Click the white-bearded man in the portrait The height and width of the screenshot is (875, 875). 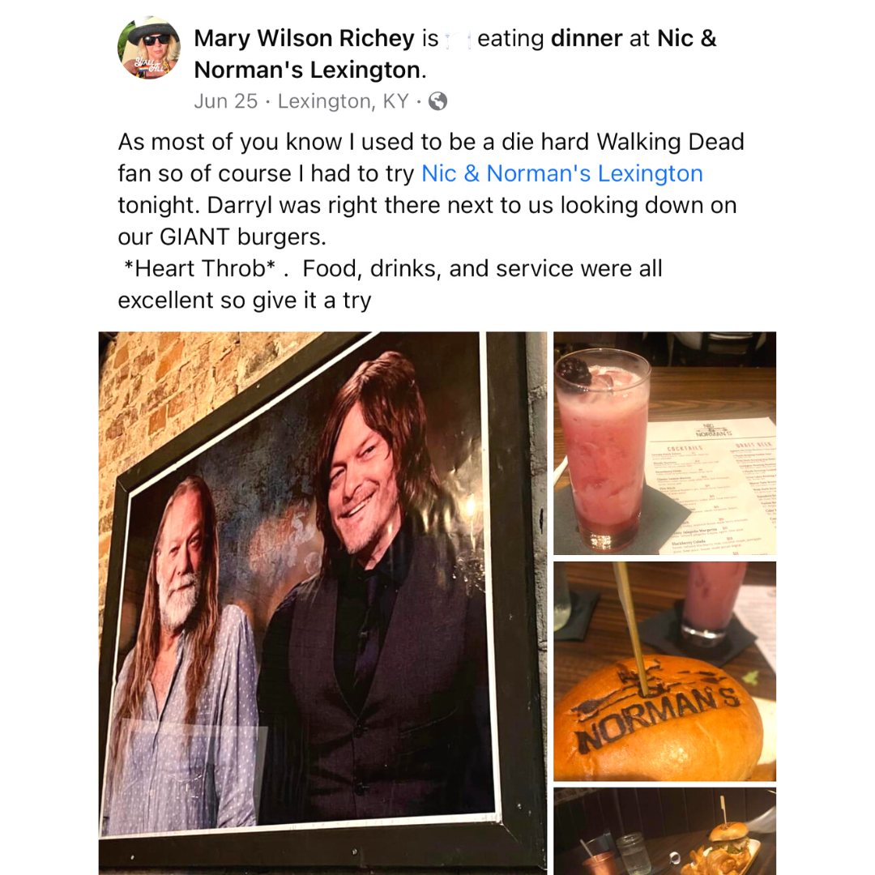(184, 653)
